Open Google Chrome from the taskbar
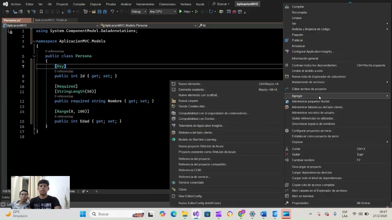The width and height of the screenshot is (392, 220). coord(241,214)
